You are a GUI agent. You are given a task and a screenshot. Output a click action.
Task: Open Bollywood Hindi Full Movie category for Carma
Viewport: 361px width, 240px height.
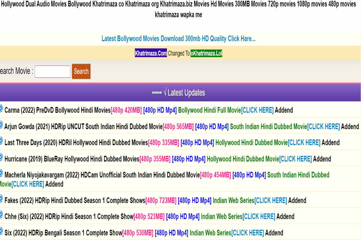coord(209,110)
